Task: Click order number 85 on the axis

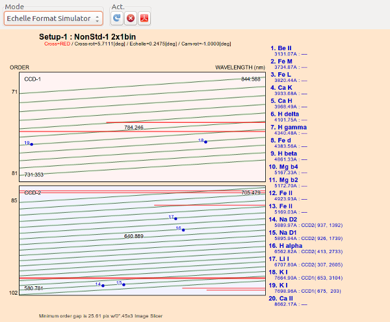Action: coord(14,200)
